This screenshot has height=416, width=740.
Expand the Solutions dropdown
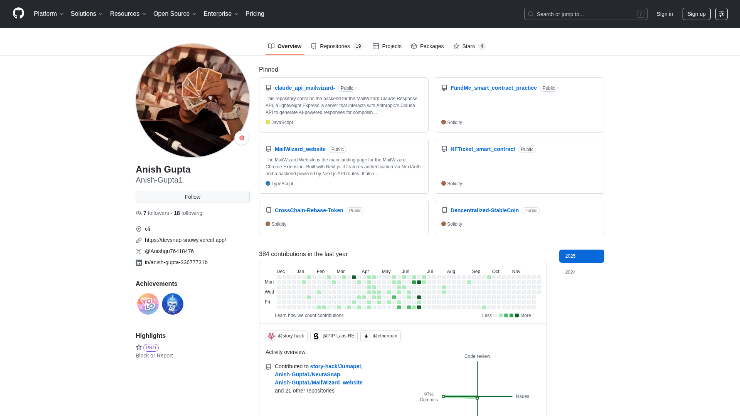(87, 14)
